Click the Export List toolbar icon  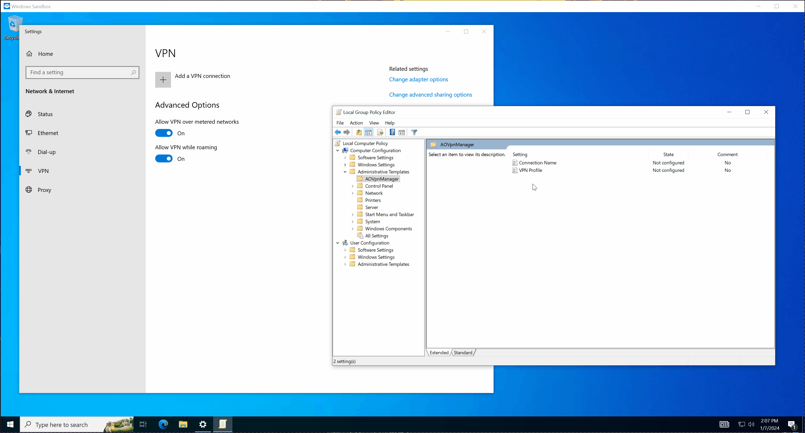pos(380,132)
